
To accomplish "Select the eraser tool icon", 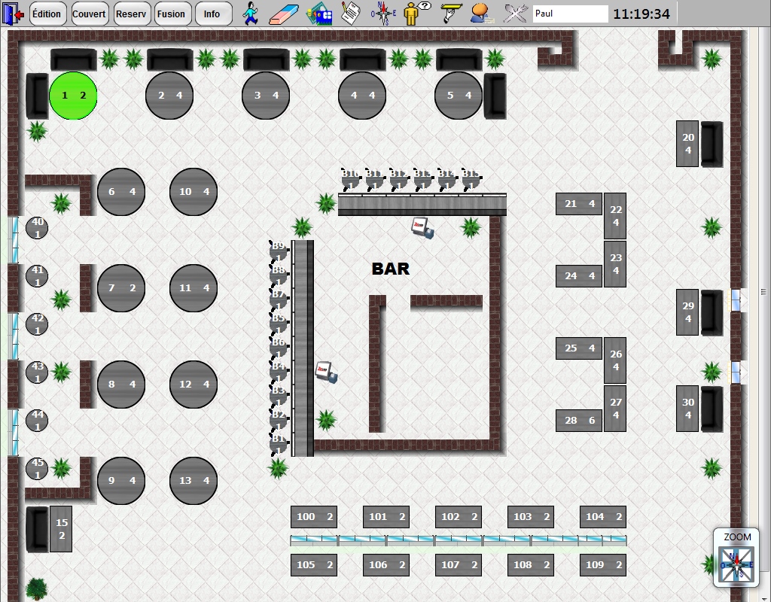I will click(285, 13).
